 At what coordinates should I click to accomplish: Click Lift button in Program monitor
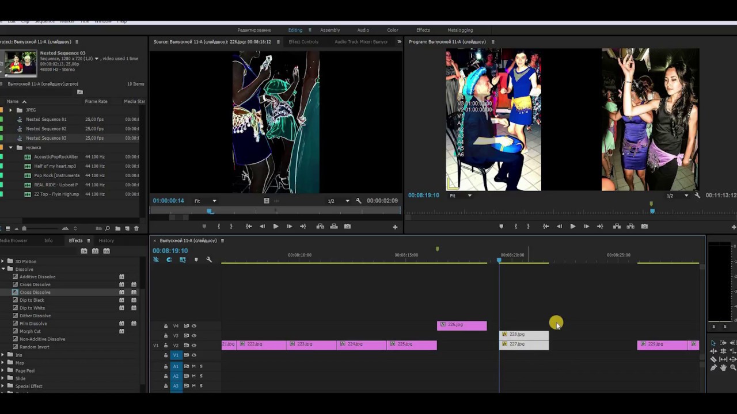(x=617, y=227)
